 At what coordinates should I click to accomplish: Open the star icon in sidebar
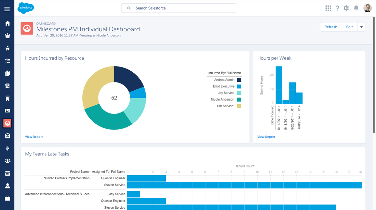(8, 48)
